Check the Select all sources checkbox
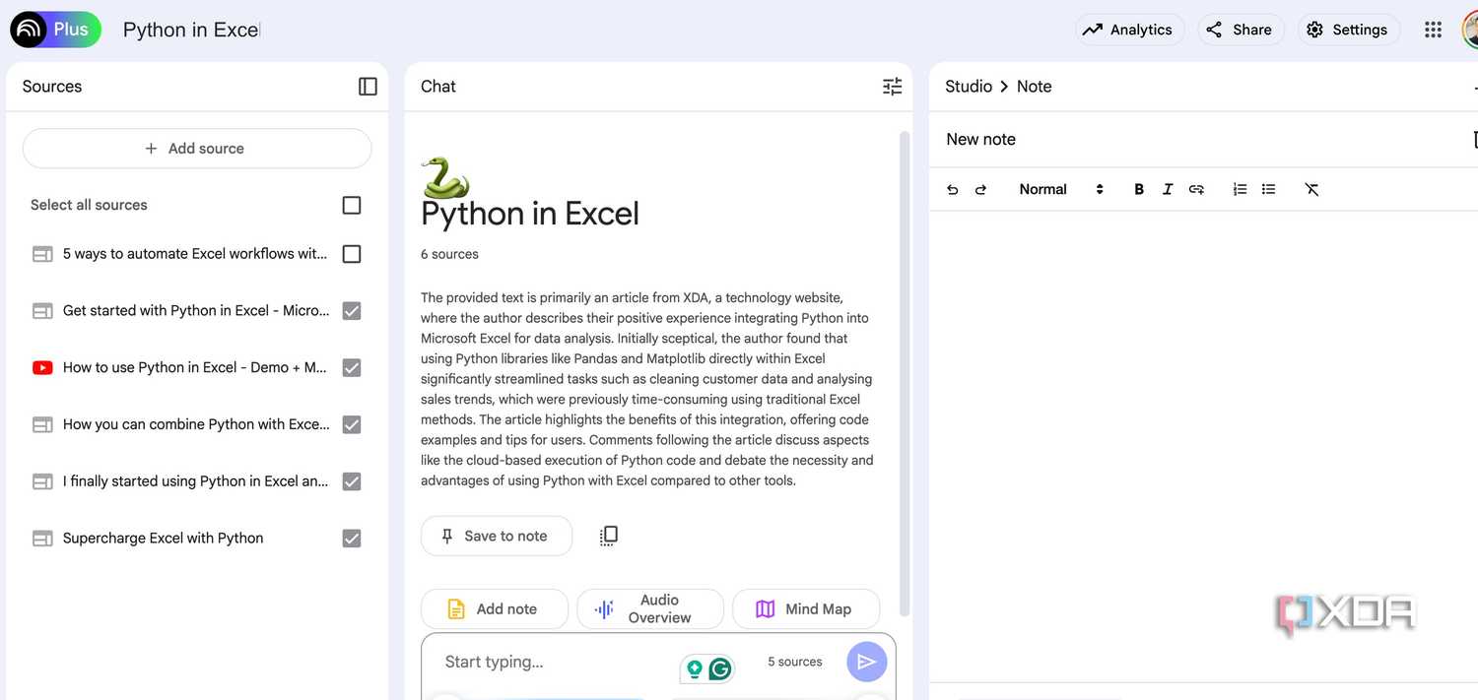This screenshot has height=700, width=1478. tap(352, 205)
